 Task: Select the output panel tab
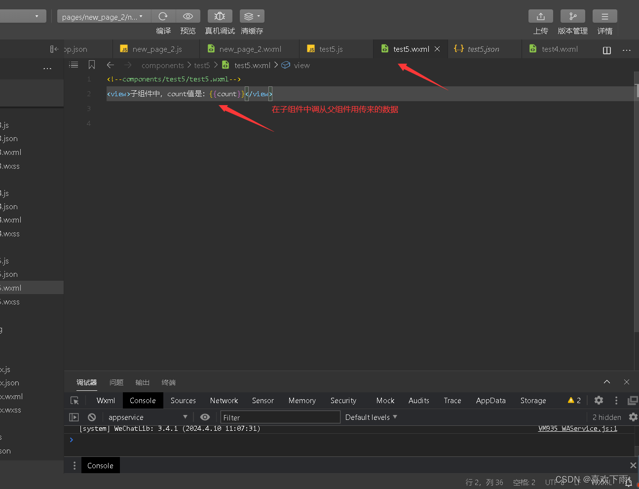pos(143,382)
